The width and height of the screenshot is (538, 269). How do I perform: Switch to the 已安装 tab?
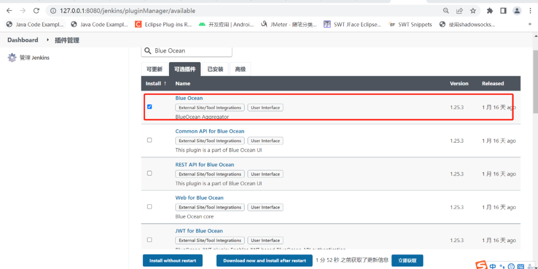point(215,69)
